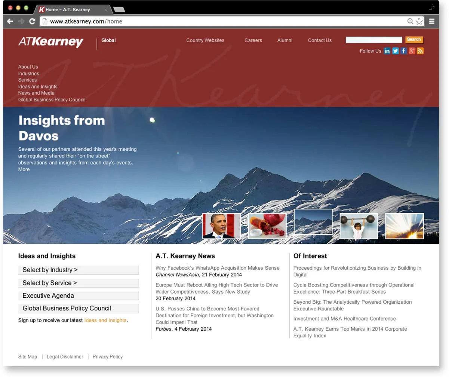The height and width of the screenshot is (377, 449).
Task: Click the Global region label
Action: coord(108,40)
